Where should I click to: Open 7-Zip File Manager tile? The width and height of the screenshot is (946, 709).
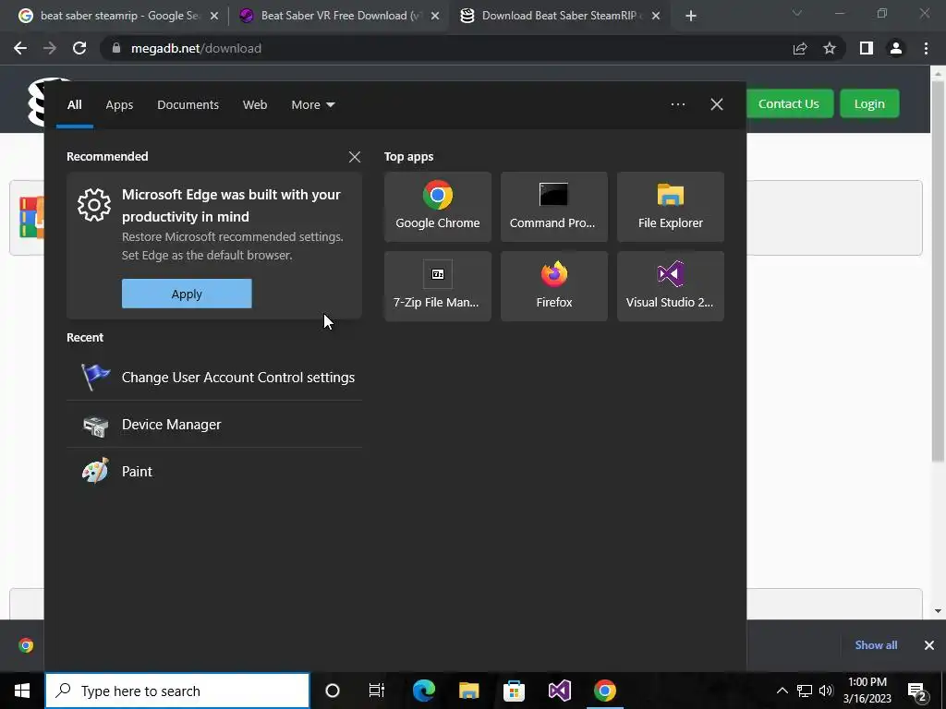click(x=437, y=286)
